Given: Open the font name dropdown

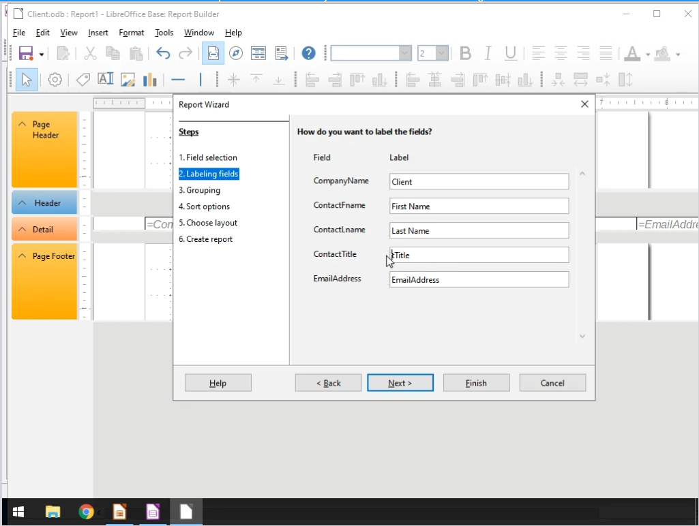Looking at the screenshot, I should point(405,53).
